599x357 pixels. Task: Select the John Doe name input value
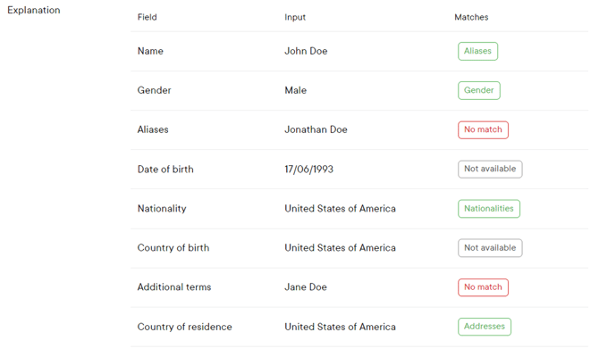(306, 51)
